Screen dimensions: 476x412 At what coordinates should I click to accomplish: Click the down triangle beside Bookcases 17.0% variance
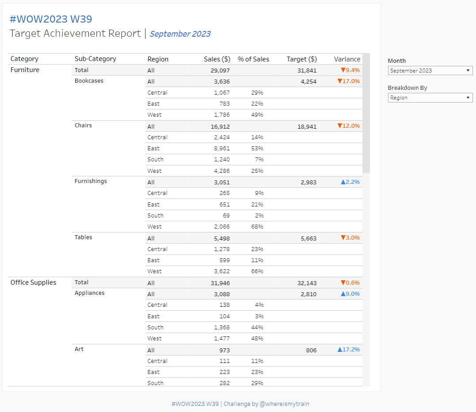339,81
